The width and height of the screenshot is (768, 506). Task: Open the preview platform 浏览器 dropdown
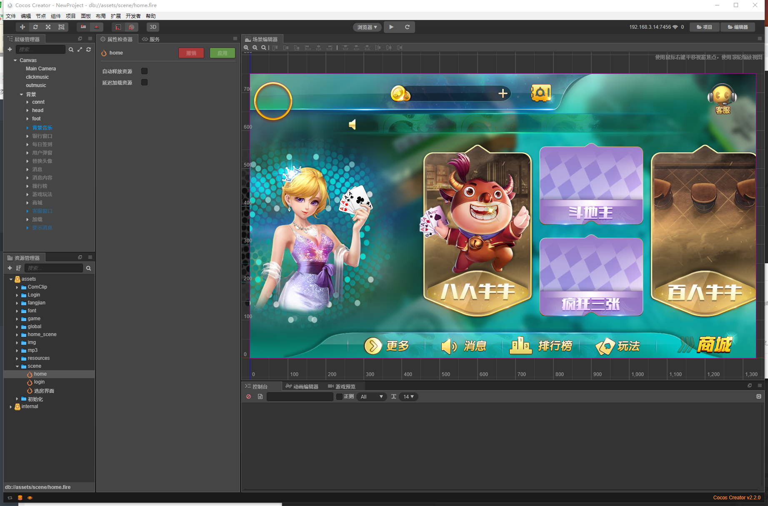(x=367, y=27)
